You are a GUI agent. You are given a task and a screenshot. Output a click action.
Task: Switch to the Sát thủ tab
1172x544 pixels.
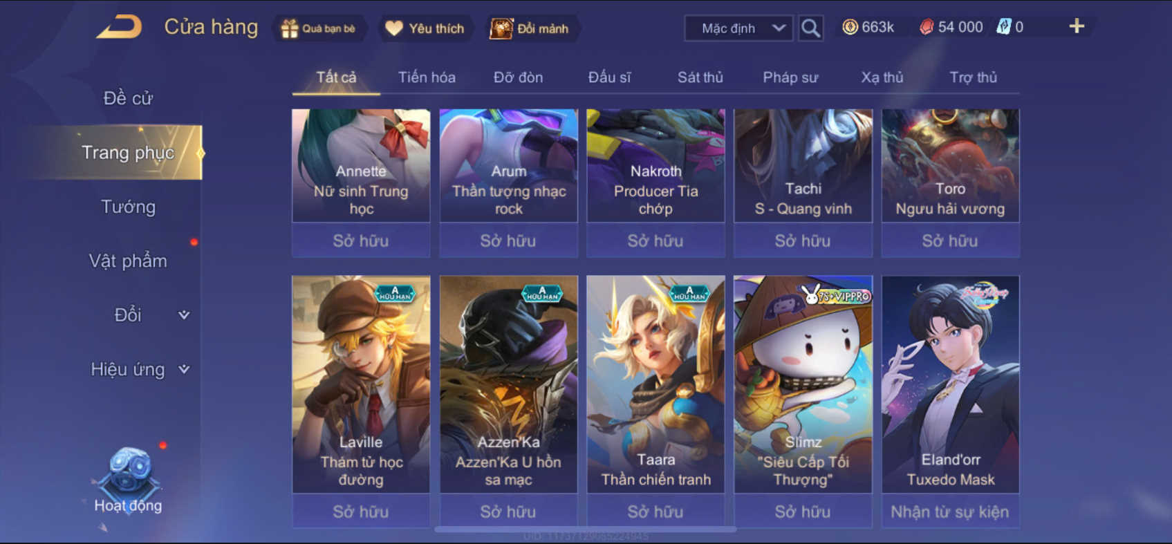[700, 77]
